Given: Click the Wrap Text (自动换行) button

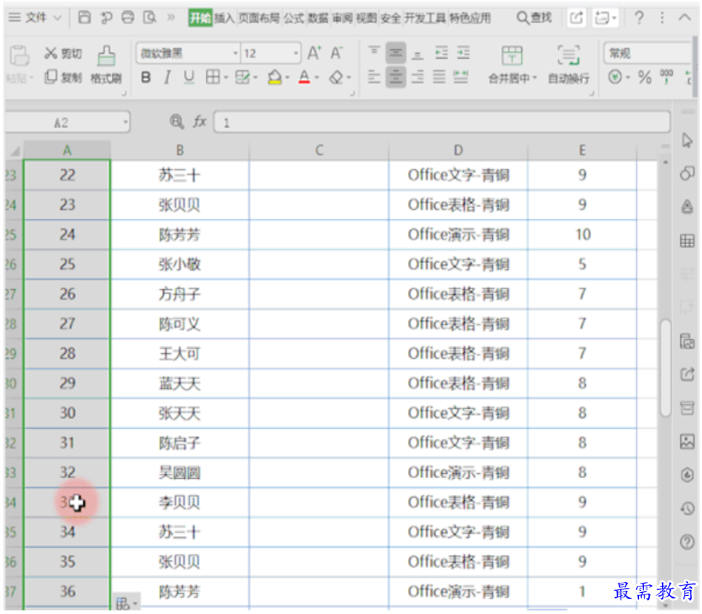Looking at the screenshot, I should (568, 65).
